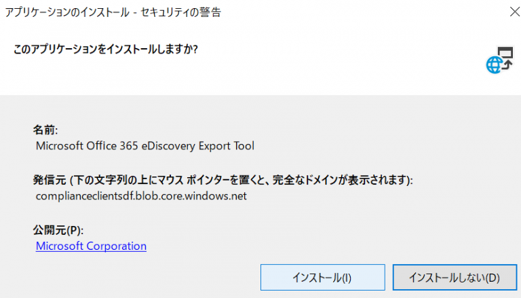Click the complianceclientsdf.blob.core.windows.net domain text
521x298 pixels.
click(x=141, y=196)
